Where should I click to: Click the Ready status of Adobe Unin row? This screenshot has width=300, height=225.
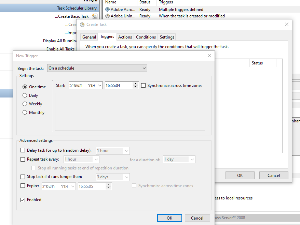tap(145, 16)
